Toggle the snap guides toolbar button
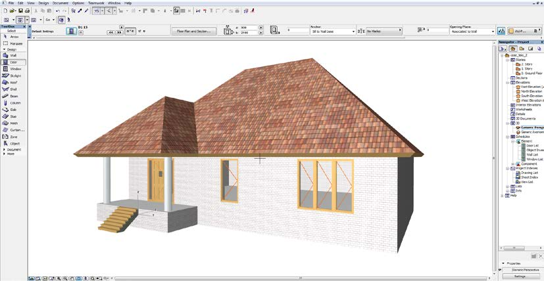This screenshot has height=281, width=544. coord(109,11)
